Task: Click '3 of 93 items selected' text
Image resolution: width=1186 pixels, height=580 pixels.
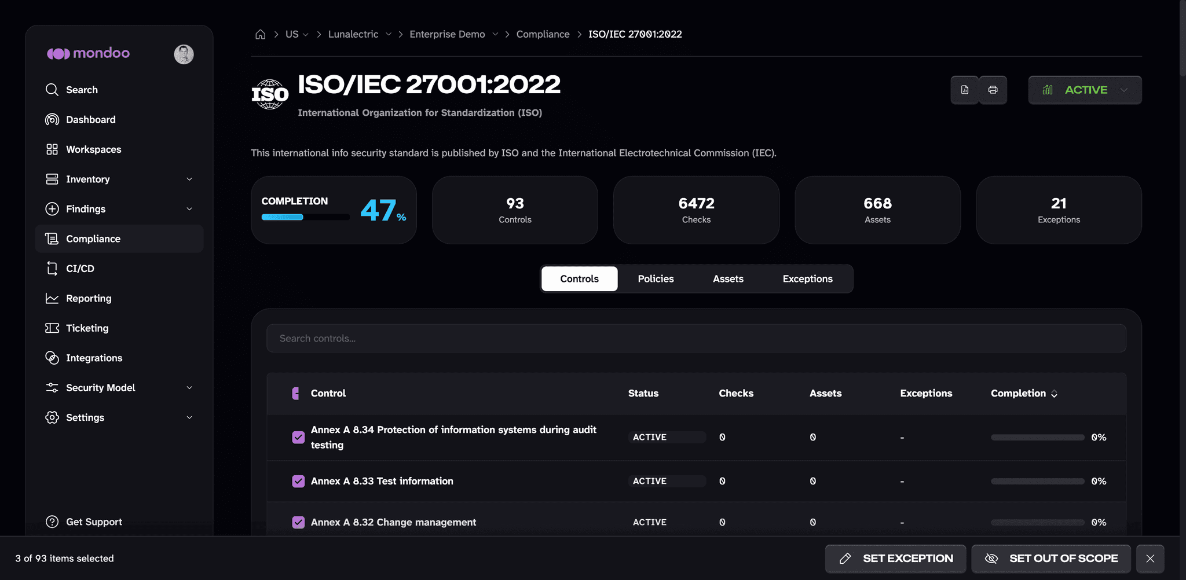Action: (64, 559)
